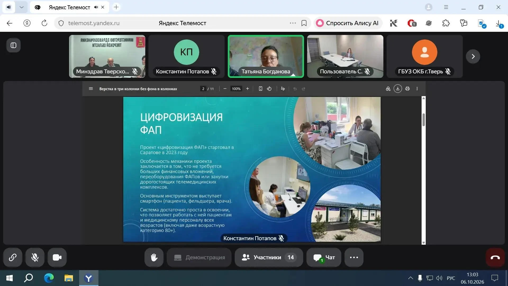Toggle the microphone mute button

pos(35,257)
